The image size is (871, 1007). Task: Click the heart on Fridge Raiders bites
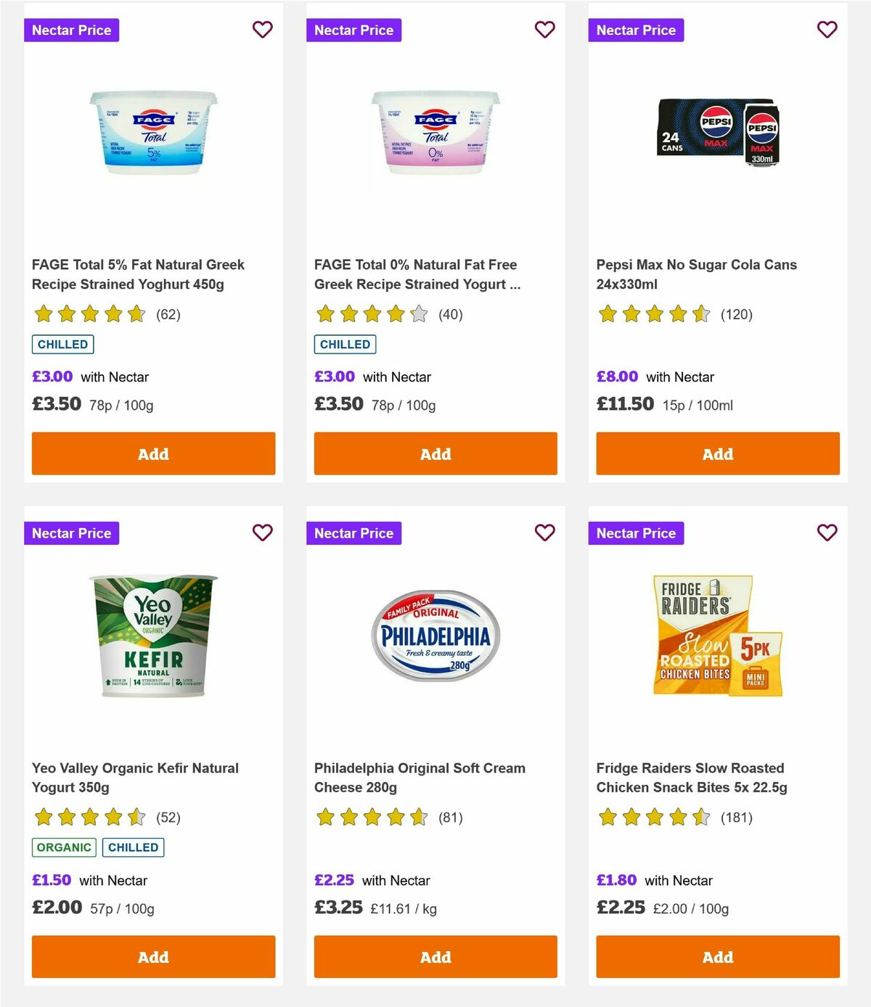(x=827, y=533)
